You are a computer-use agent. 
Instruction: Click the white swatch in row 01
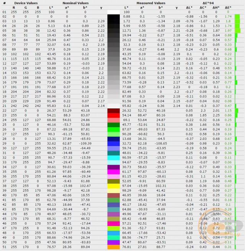(x=114, y=12)
